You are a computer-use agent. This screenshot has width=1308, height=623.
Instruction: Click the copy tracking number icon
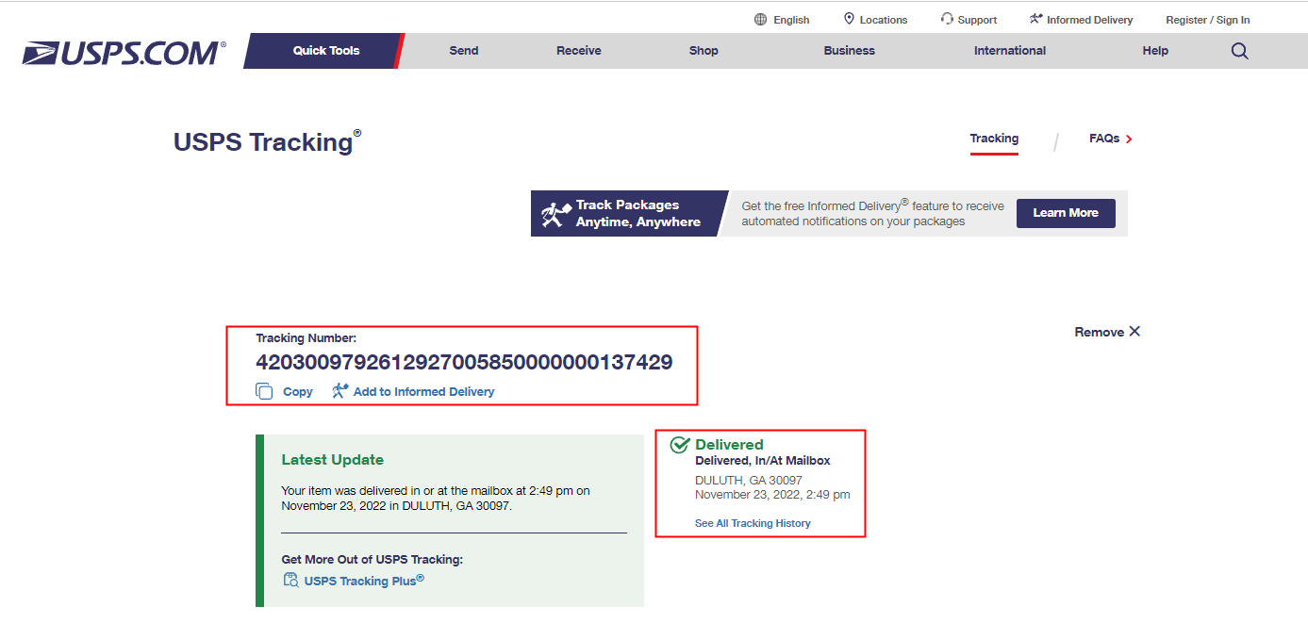click(265, 391)
